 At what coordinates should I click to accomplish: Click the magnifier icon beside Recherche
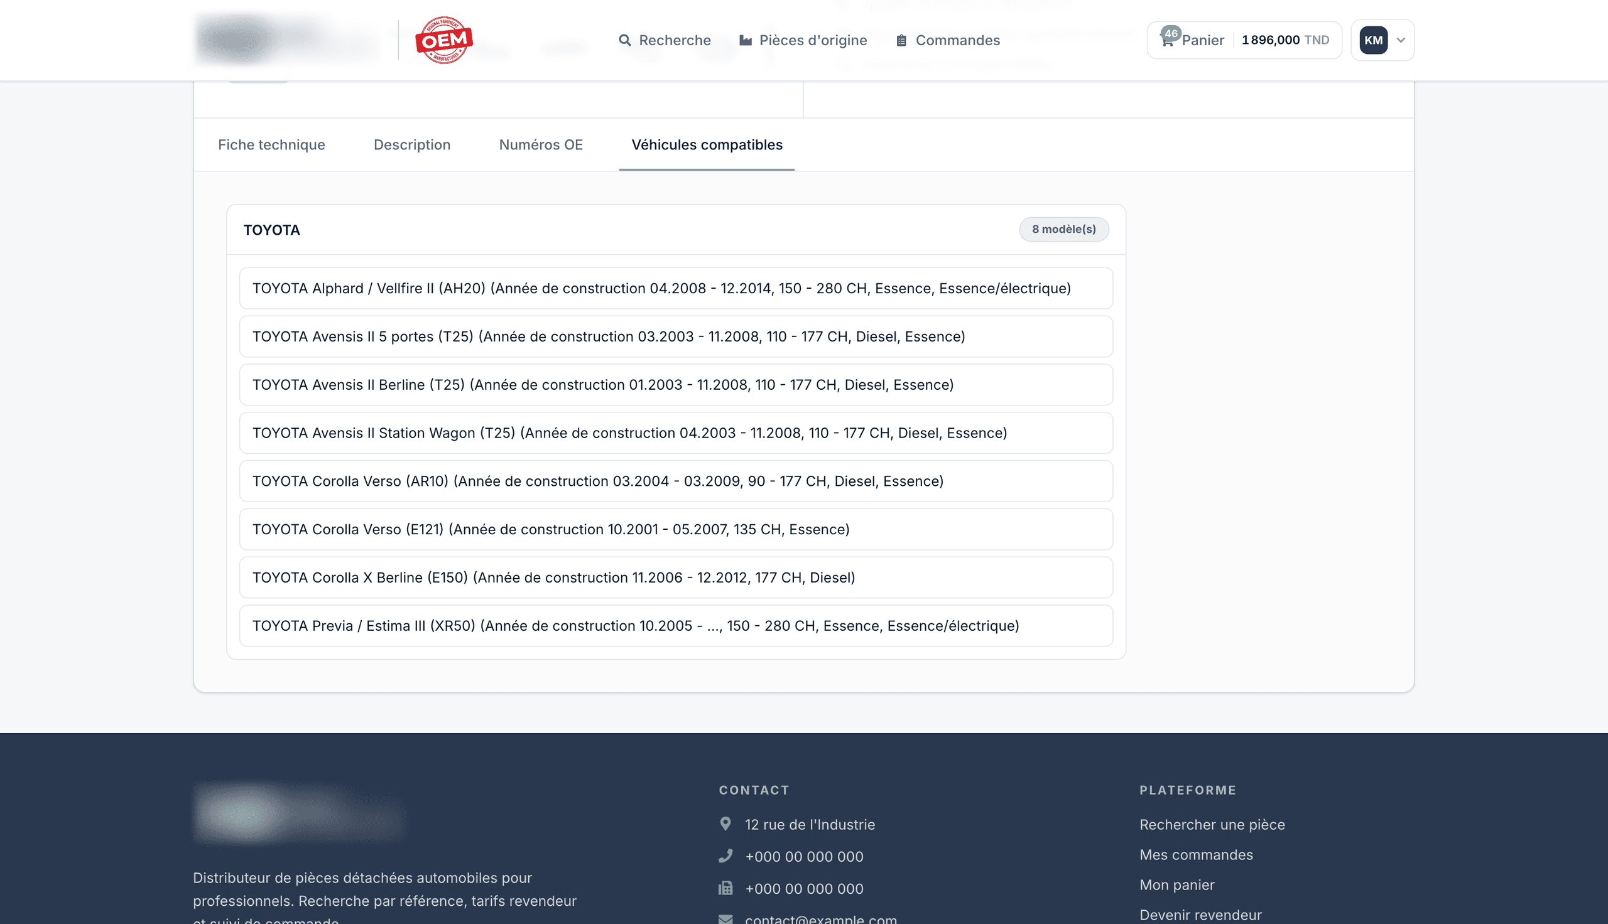point(625,40)
